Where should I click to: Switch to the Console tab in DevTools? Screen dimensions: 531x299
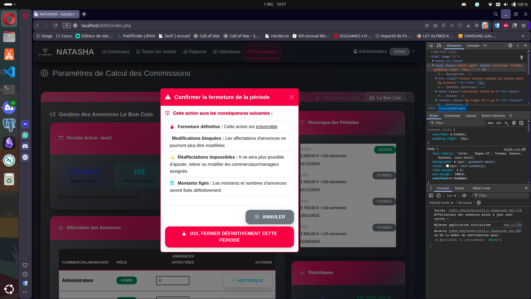tap(473, 45)
